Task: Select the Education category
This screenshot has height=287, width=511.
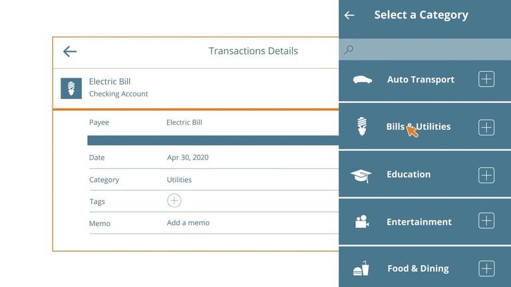Action: click(409, 175)
